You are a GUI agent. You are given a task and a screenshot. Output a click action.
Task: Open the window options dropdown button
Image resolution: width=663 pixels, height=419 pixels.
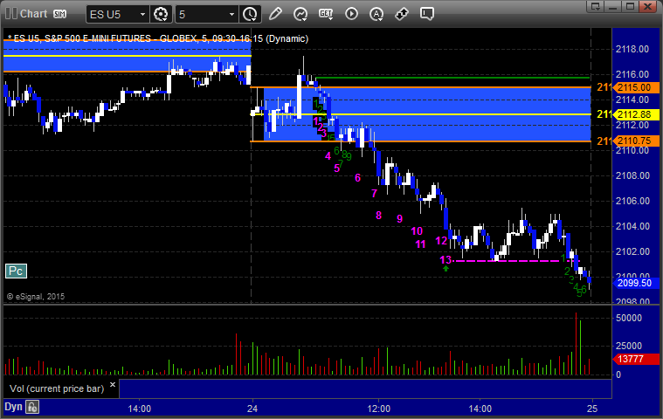coord(596,6)
